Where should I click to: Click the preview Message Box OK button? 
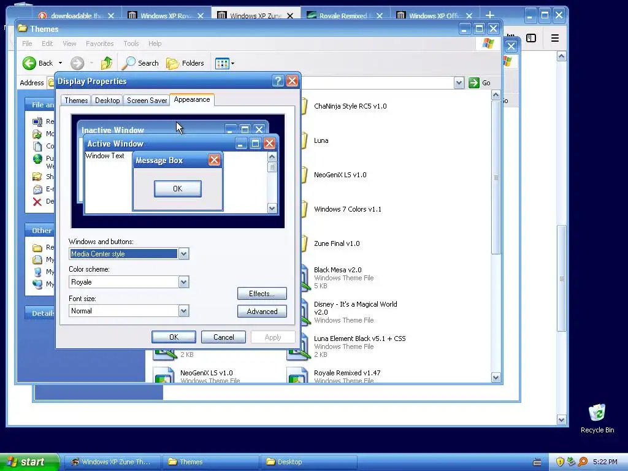(178, 189)
